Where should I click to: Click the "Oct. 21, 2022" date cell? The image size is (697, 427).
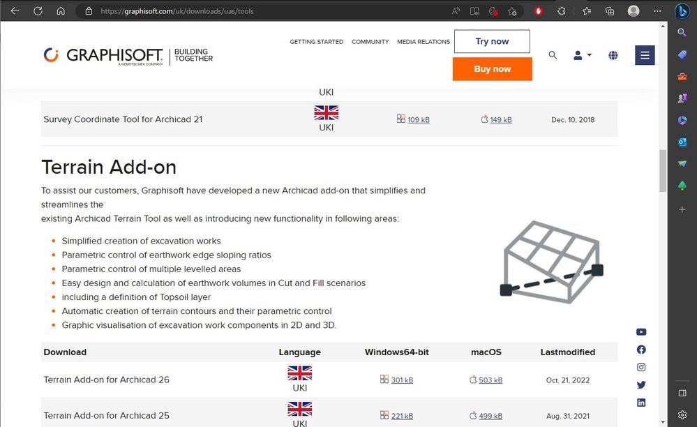pyautogui.click(x=568, y=380)
